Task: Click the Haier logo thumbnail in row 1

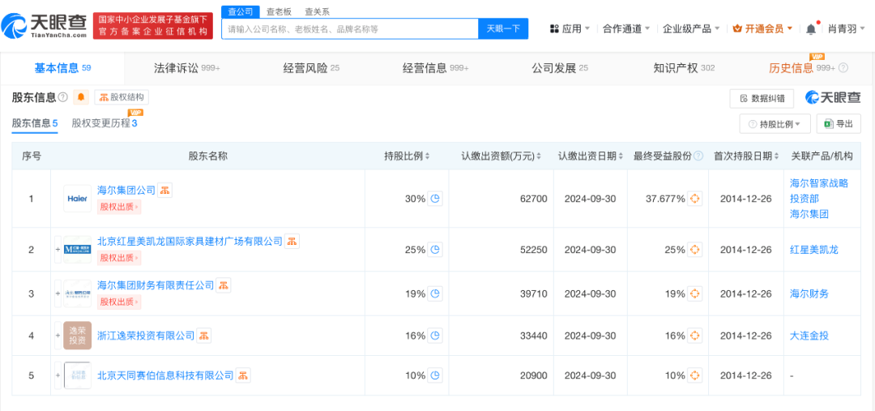Action: [x=78, y=199]
